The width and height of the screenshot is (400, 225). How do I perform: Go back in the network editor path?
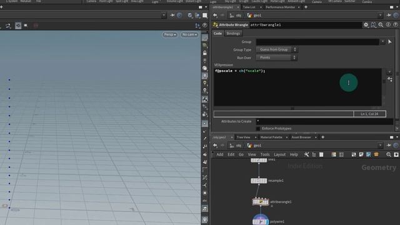click(215, 146)
